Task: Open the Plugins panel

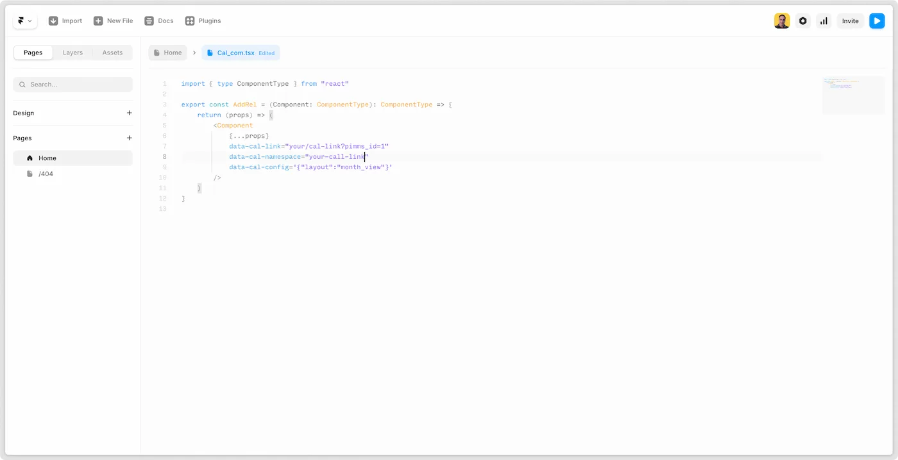Action: click(x=203, y=20)
